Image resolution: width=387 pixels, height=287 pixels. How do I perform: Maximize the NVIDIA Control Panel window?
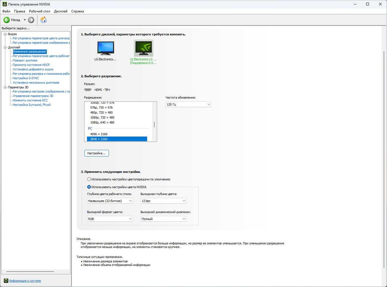(367, 4)
